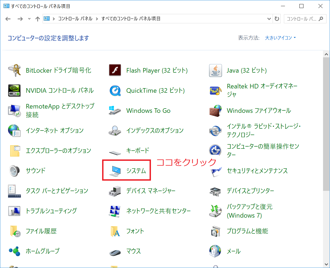Click the トラブルシューティング icon

point(14,211)
